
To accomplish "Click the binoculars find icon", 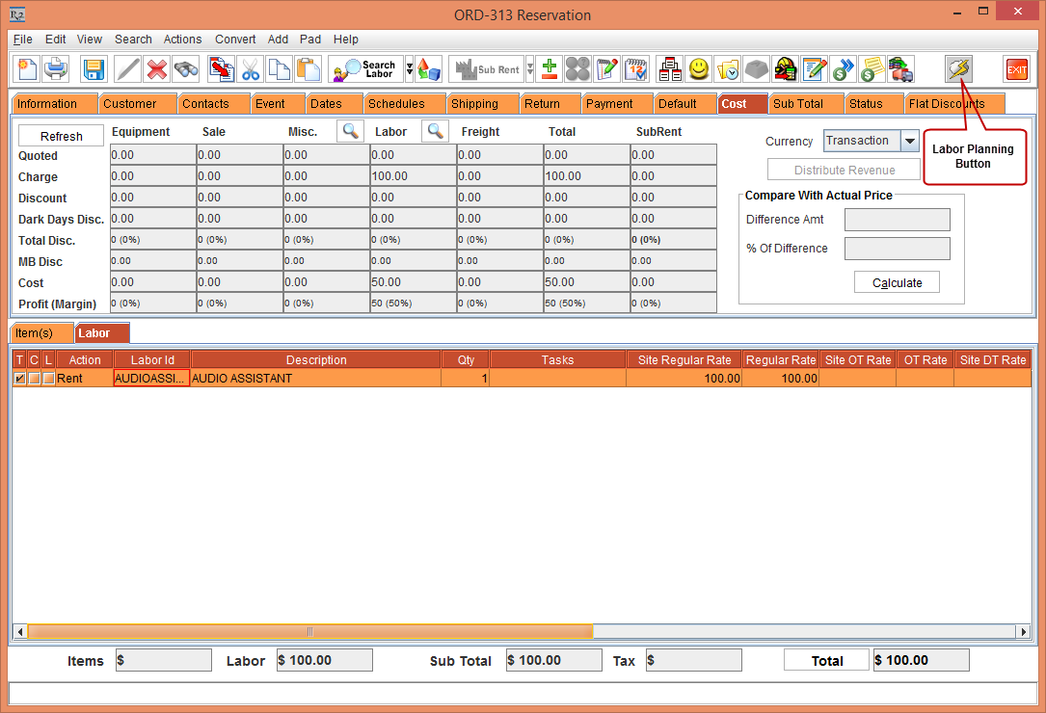I will click(186, 69).
